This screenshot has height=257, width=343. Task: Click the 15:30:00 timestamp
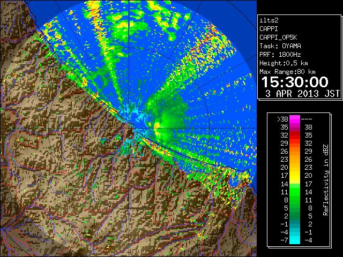[x=295, y=82]
